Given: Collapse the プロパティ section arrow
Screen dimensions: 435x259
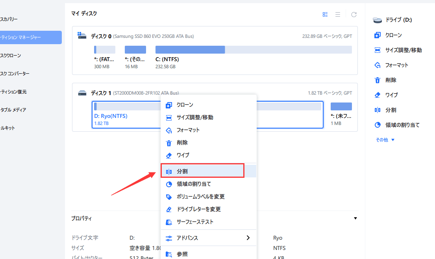Looking at the screenshot, I should coord(355,218).
